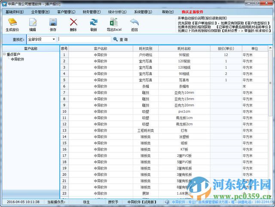Select the 亚克力20mm cell
275x207 pixels.
pos(184,105)
